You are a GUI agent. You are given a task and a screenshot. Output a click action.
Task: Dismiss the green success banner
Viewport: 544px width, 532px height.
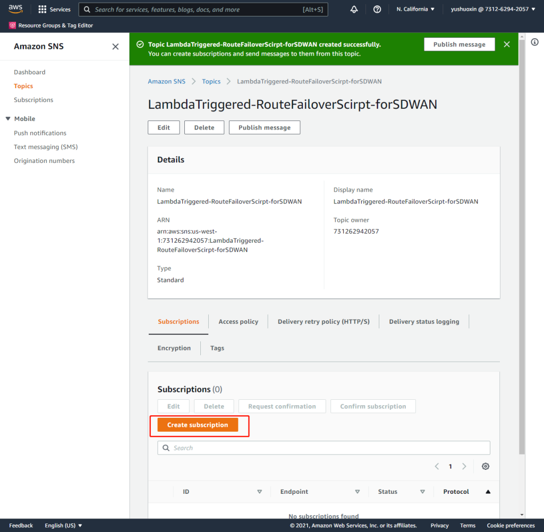coord(506,45)
